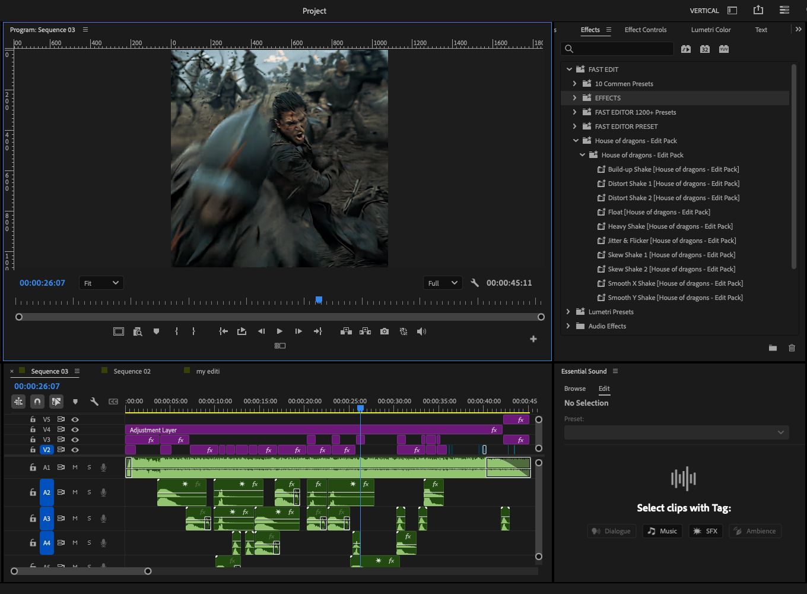Expand EFFECTS folder

pos(574,98)
